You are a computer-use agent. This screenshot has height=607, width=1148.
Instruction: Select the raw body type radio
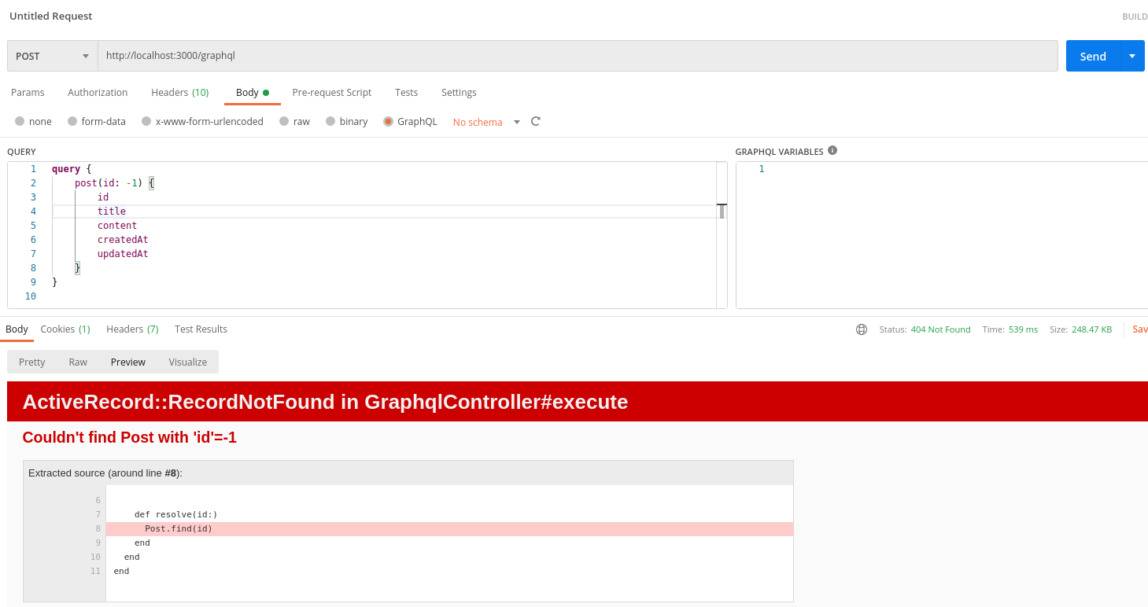point(284,122)
